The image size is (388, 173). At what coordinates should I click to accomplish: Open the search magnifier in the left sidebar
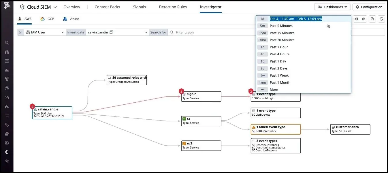[7, 43]
